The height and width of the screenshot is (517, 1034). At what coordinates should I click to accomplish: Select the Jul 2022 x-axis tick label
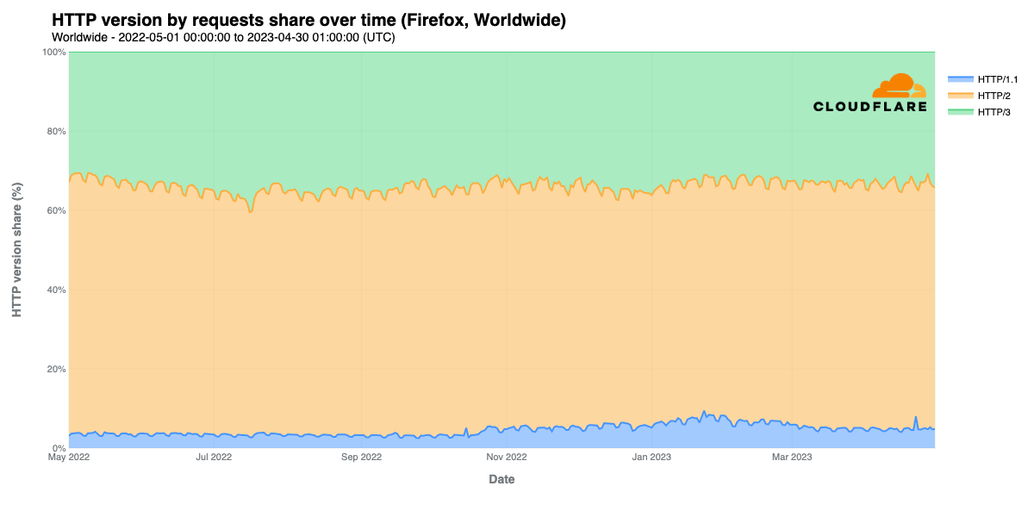pyautogui.click(x=214, y=458)
